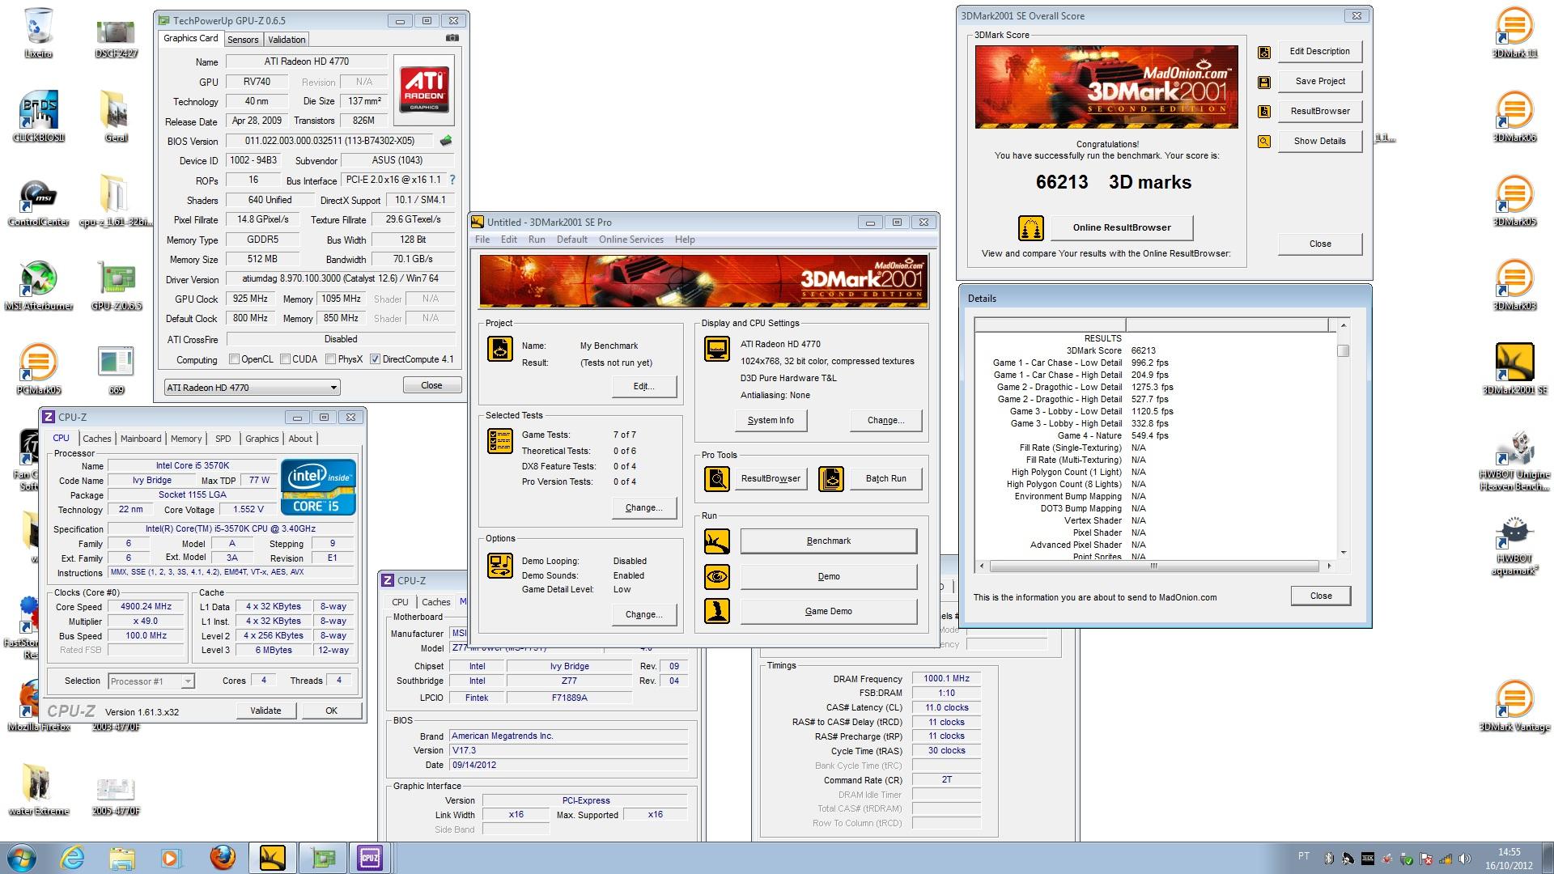Open Mainboard tab in front CPU-Z window
The height and width of the screenshot is (874, 1554).
[x=141, y=439]
